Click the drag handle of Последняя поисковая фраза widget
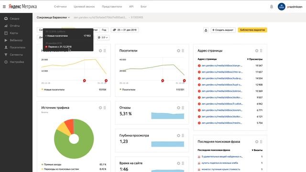This screenshot has width=306, height=172. [x=261, y=142]
